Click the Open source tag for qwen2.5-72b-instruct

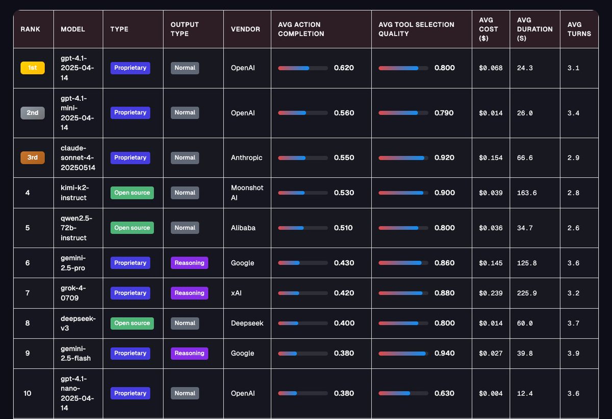tap(132, 228)
